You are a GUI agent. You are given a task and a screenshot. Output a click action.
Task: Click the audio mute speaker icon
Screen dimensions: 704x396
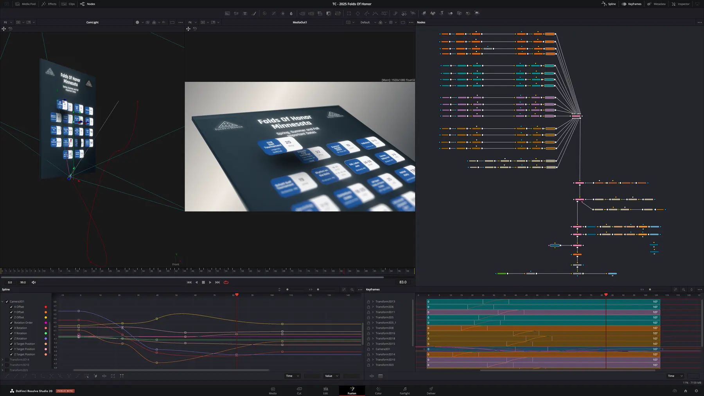34,282
